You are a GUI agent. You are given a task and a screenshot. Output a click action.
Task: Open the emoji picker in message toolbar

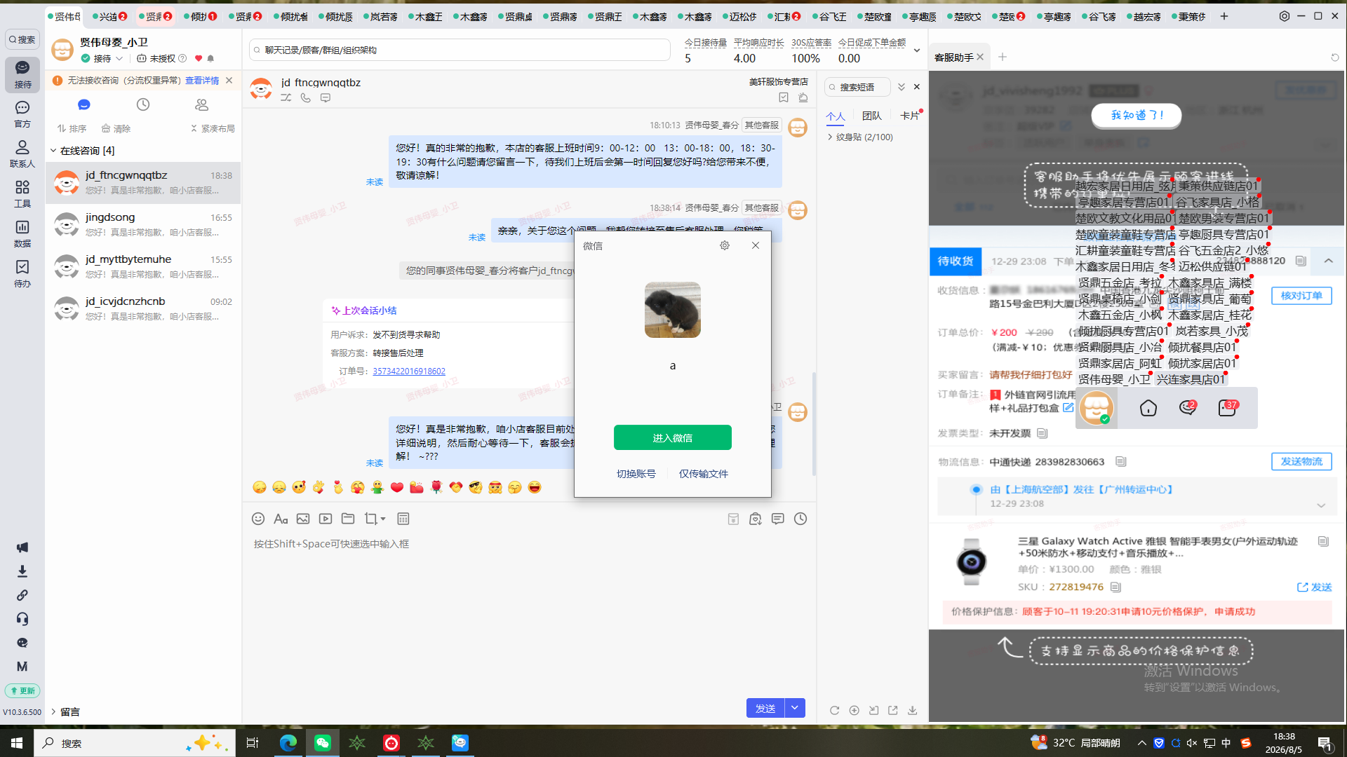pos(258,519)
